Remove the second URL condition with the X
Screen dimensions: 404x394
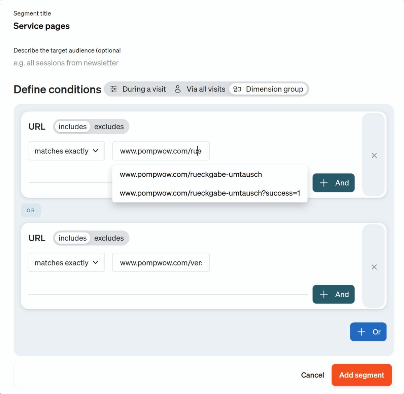pos(374,267)
